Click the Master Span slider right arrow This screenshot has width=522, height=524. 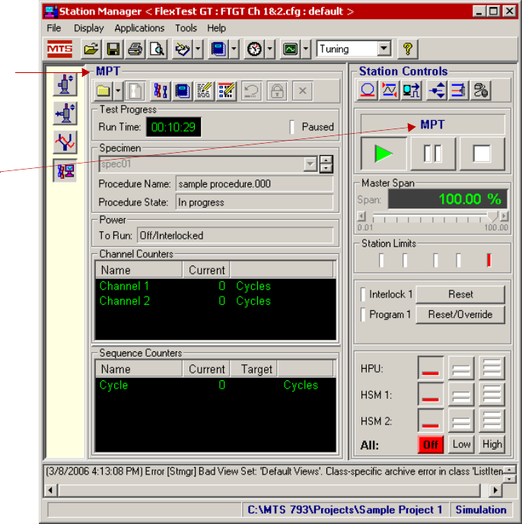[x=504, y=216]
